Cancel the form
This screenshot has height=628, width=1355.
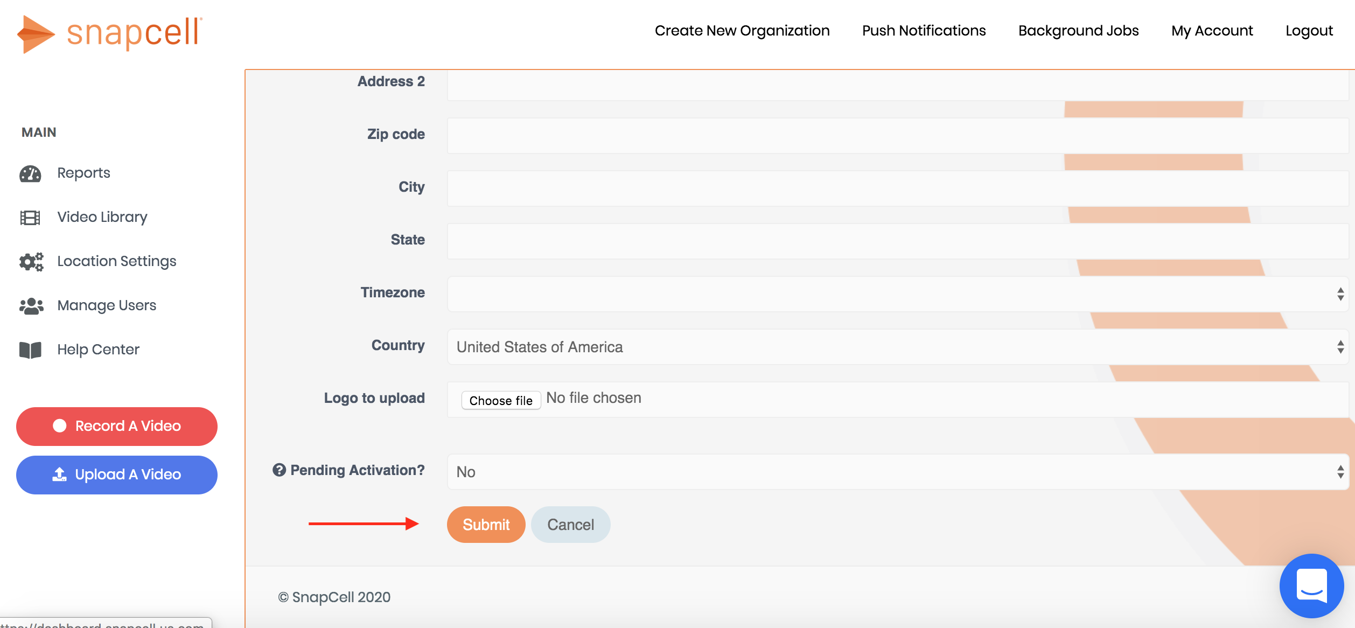570,525
